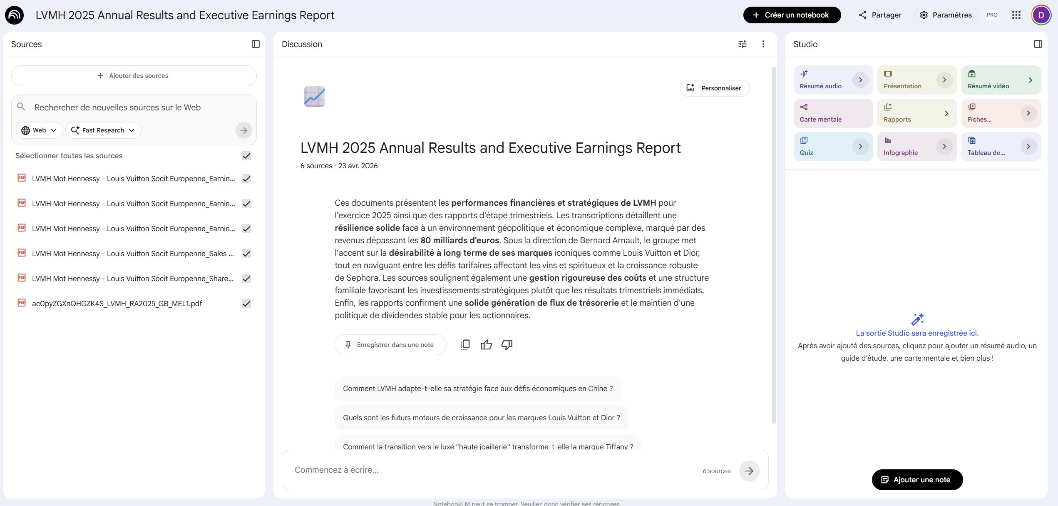Open the Web source type dropdown
The width and height of the screenshot is (1058, 506).
click(x=39, y=130)
